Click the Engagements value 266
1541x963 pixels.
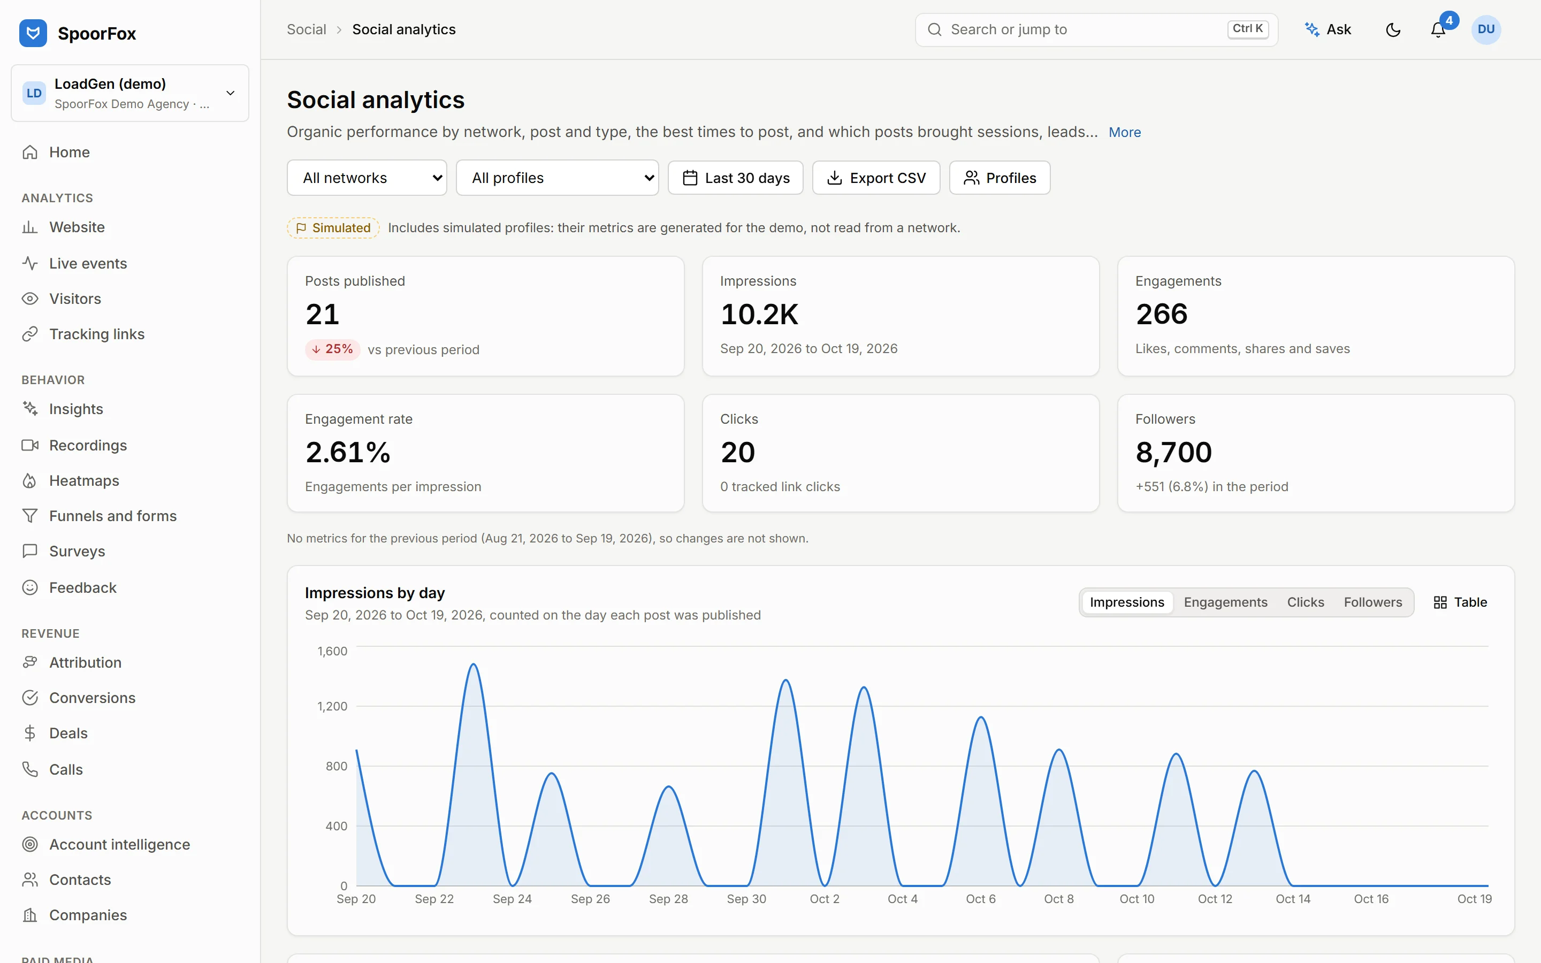click(x=1162, y=314)
